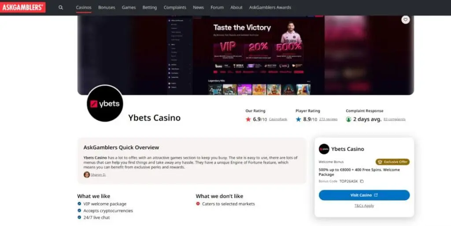Open AskGamblers Awards page
The width and height of the screenshot is (451, 226).
coord(270,7)
